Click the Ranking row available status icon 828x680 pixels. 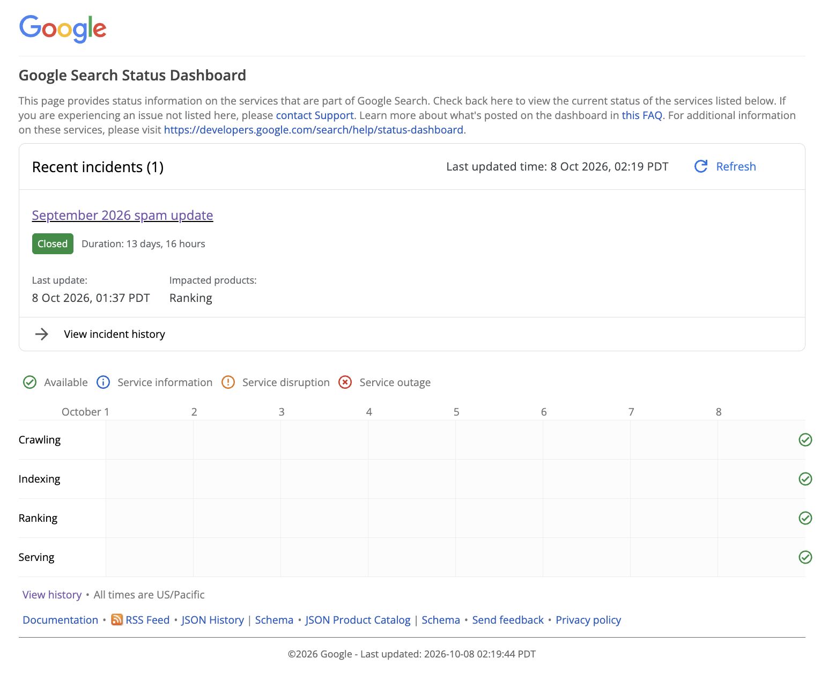pyautogui.click(x=805, y=518)
